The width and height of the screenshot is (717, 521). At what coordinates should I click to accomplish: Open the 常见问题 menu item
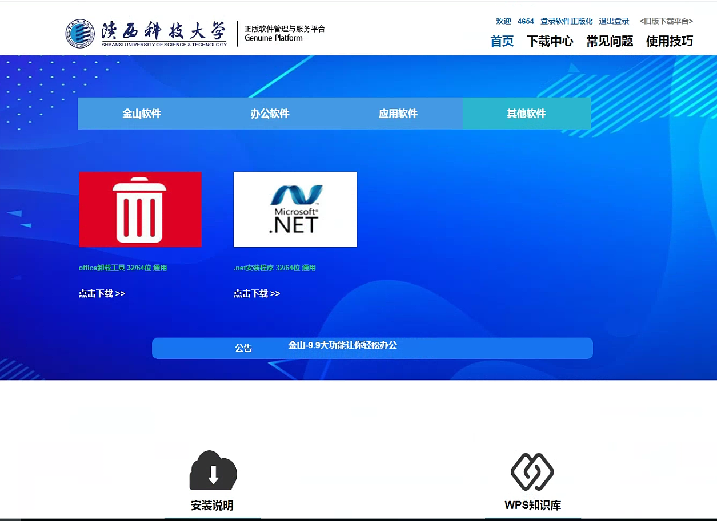610,41
